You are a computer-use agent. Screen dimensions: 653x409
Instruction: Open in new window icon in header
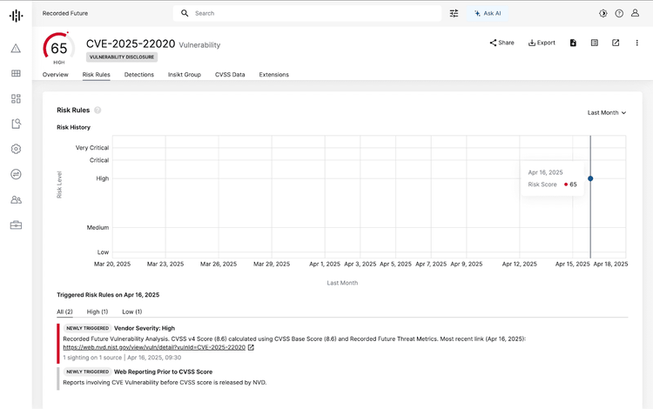click(616, 43)
